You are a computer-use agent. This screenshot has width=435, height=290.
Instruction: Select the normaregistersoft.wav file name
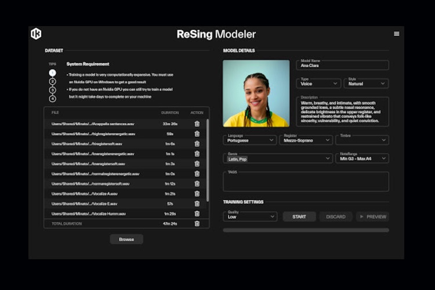90,184
